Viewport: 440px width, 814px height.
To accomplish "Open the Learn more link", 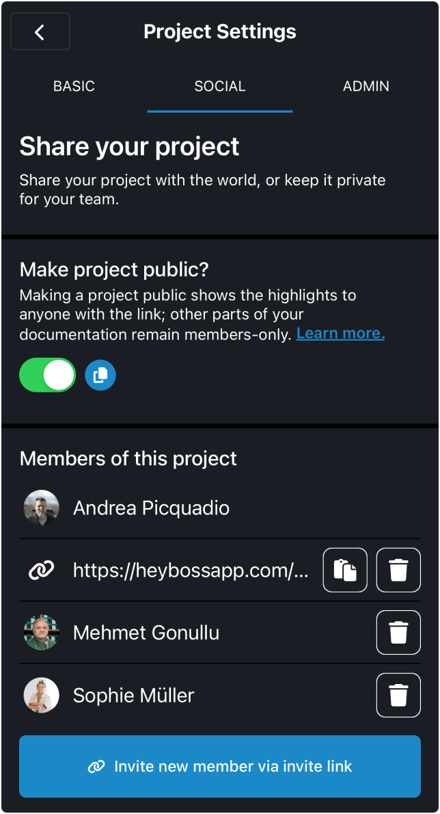I will (340, 333).
